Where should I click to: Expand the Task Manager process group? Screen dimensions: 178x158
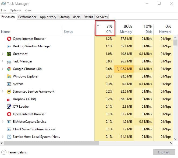[x=3, y=61]
